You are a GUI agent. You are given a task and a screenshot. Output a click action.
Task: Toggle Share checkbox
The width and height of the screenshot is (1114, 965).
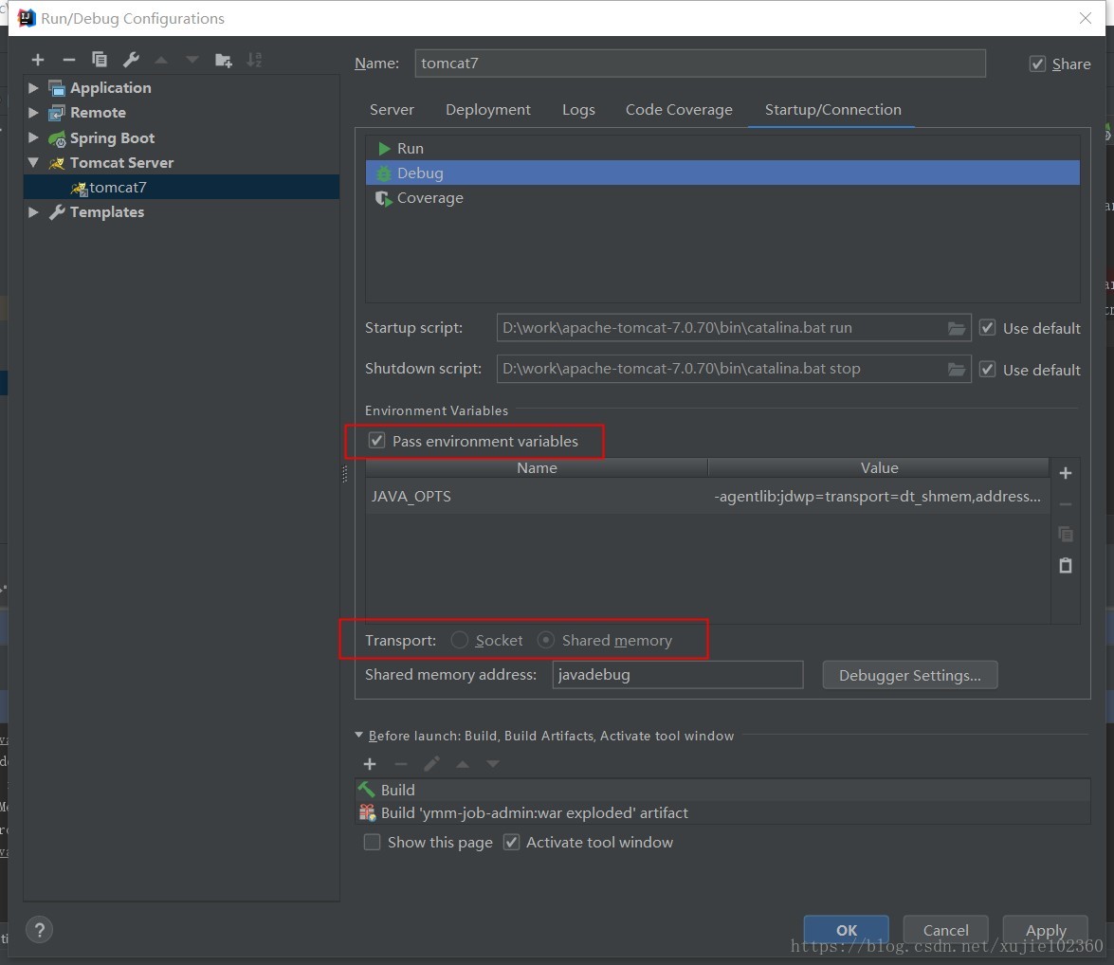(x=1037, y=64)
